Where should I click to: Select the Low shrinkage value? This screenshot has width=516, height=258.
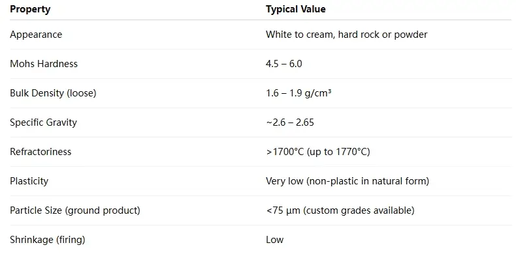click(275, 240)
